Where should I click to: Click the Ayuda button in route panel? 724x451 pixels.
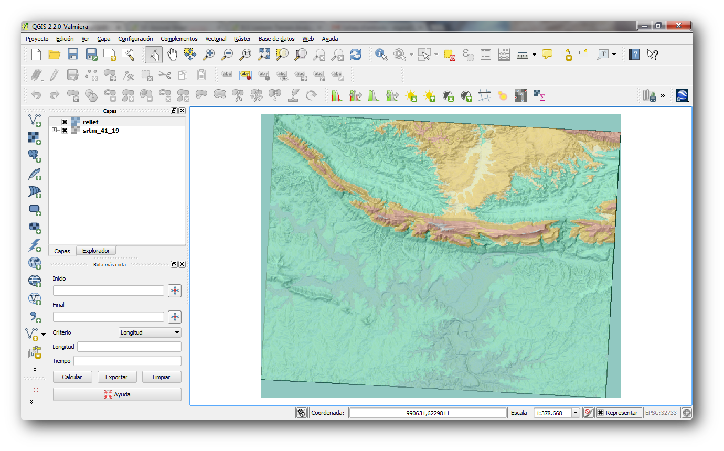pyautogui.click(x=117, y=394)
